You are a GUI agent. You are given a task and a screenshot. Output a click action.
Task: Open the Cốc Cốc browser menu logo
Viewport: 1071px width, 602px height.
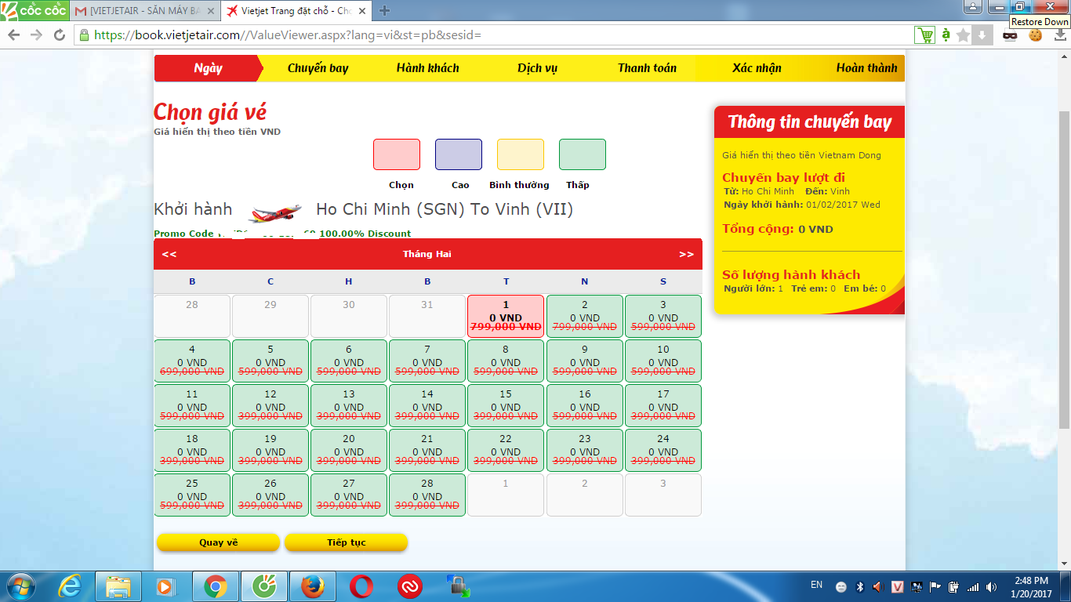tap(34, 10)
